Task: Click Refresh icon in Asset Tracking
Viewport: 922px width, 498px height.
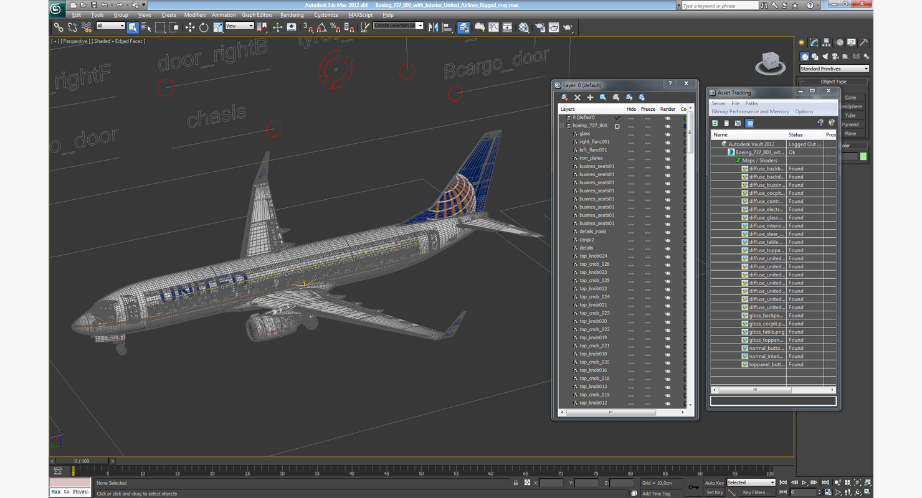Action: point(715,123)
